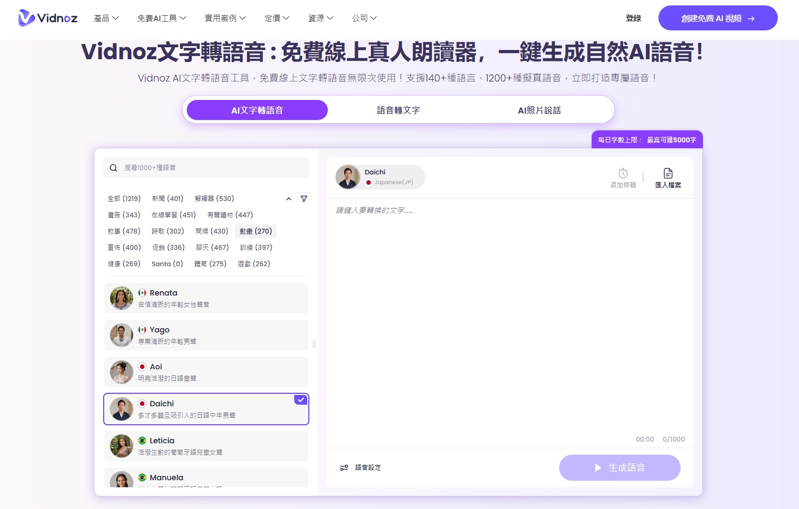Filter by 問候 (430) category
This screenshot has height=509, width=799.
212,231
